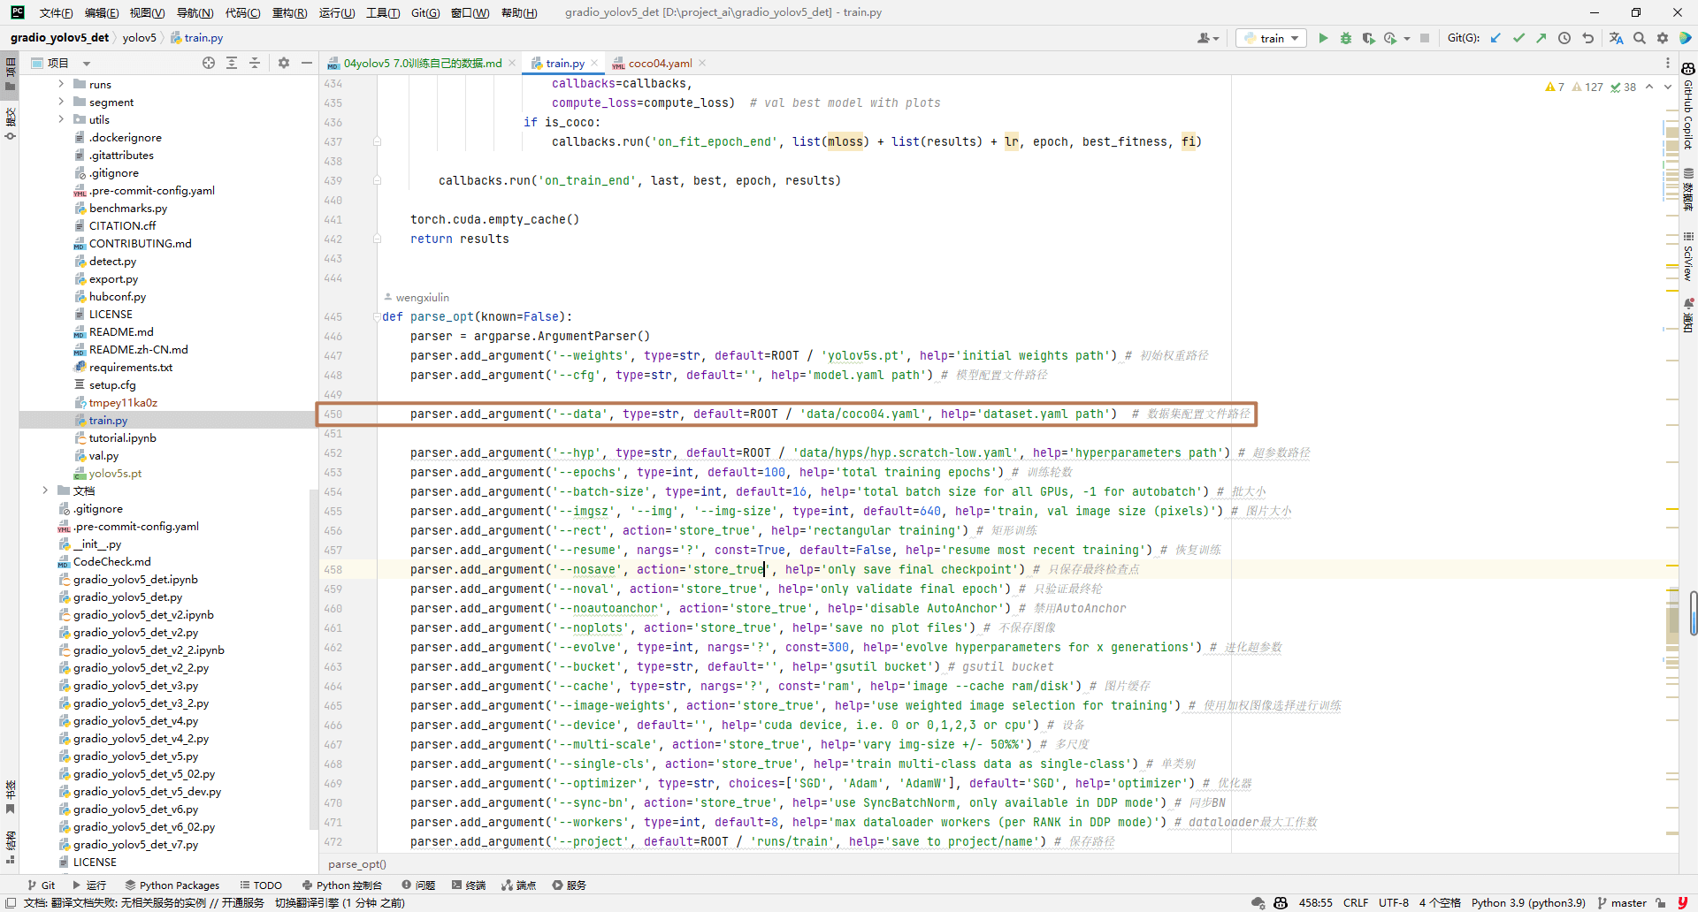The image size is (1698, 912).
Task: Open train run configuration dropdown
Action: 1272,38
